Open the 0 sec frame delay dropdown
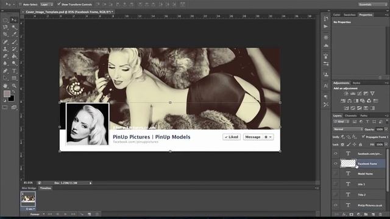This screenshot has height=219, width=390. (x=30, y=209)
